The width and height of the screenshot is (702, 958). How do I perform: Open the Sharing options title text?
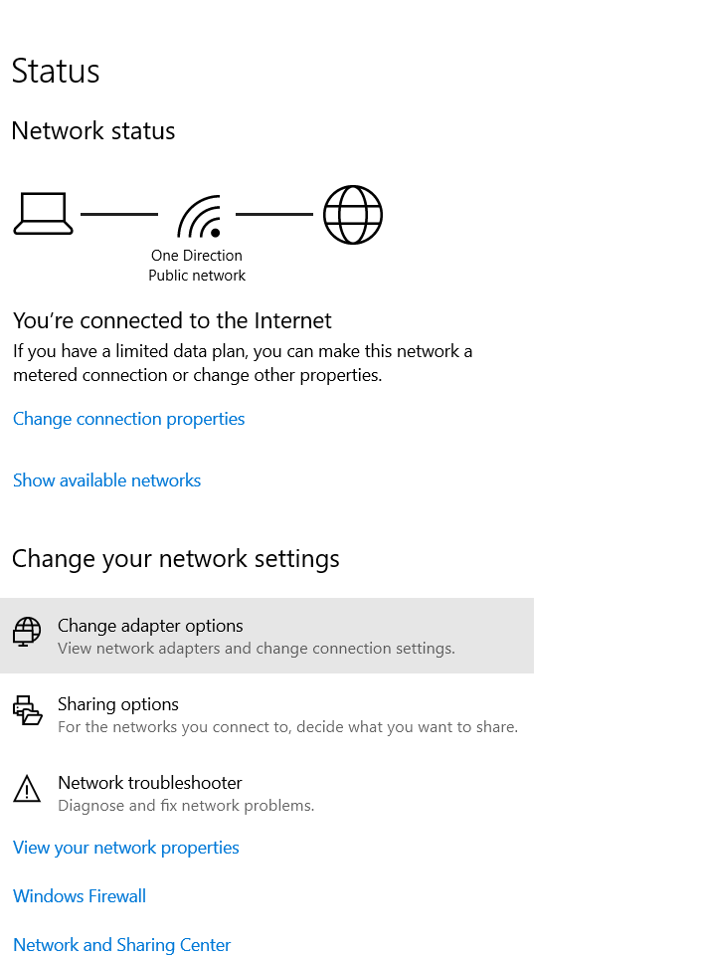pos(118,704)
